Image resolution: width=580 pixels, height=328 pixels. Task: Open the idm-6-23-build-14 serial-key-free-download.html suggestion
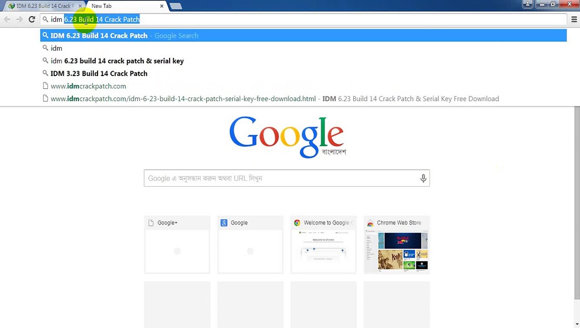(x=303, y=98)
